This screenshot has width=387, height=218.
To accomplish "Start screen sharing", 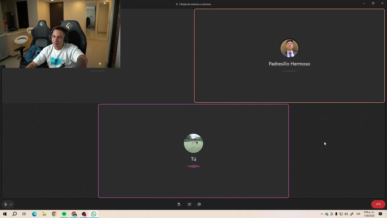I will point(189,204).
